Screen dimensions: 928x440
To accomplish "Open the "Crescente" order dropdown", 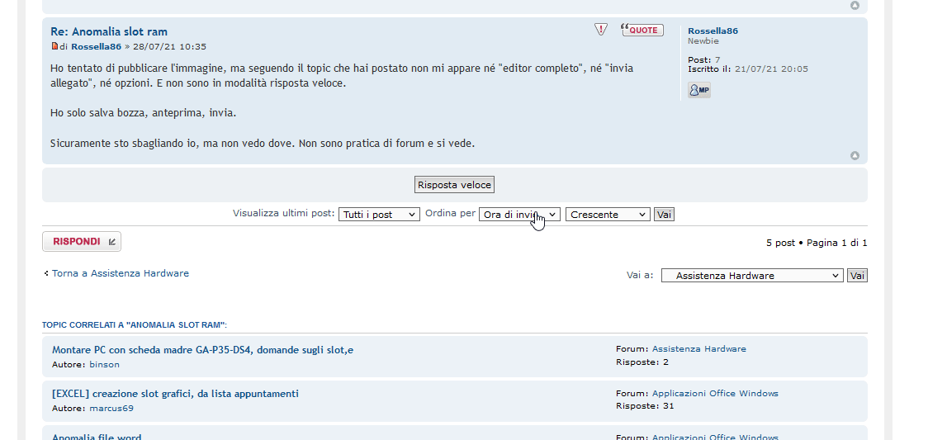I will 608,215.
